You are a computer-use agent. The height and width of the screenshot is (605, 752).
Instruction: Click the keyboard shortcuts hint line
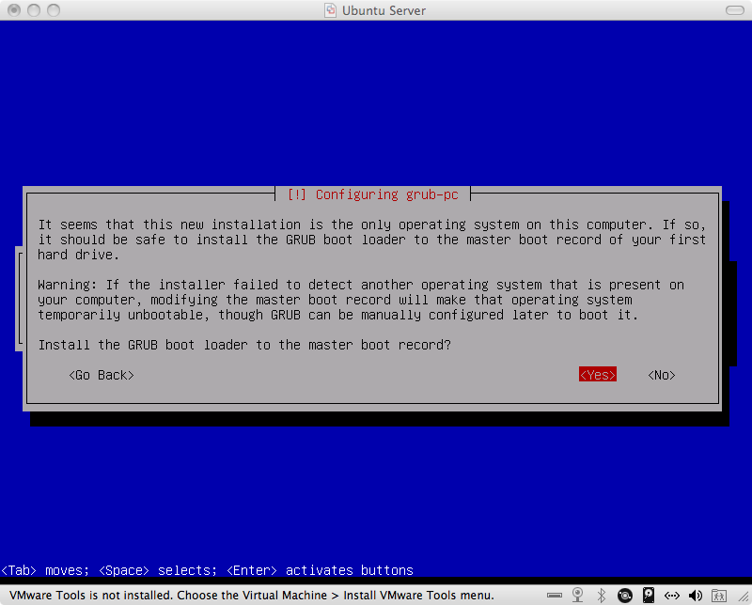pyautogui.click(x=207, y=570)
